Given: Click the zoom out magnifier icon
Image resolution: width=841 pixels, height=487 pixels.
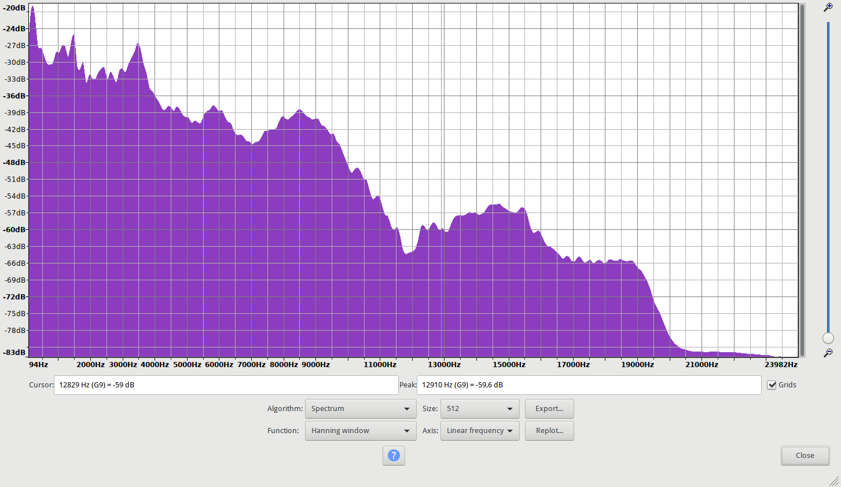Looking at the screenshot, I should 828,353.
